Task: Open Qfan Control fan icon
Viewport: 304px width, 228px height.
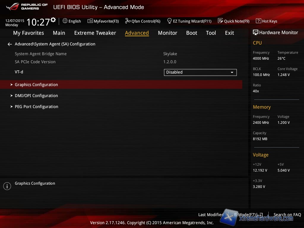Action: pos(128,21)
